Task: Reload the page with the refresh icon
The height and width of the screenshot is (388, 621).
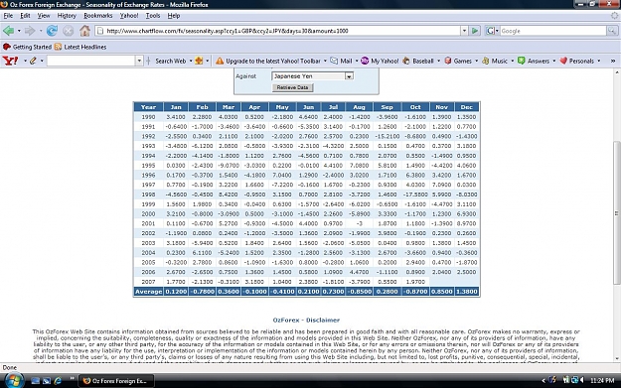Action: click(52, 31)
